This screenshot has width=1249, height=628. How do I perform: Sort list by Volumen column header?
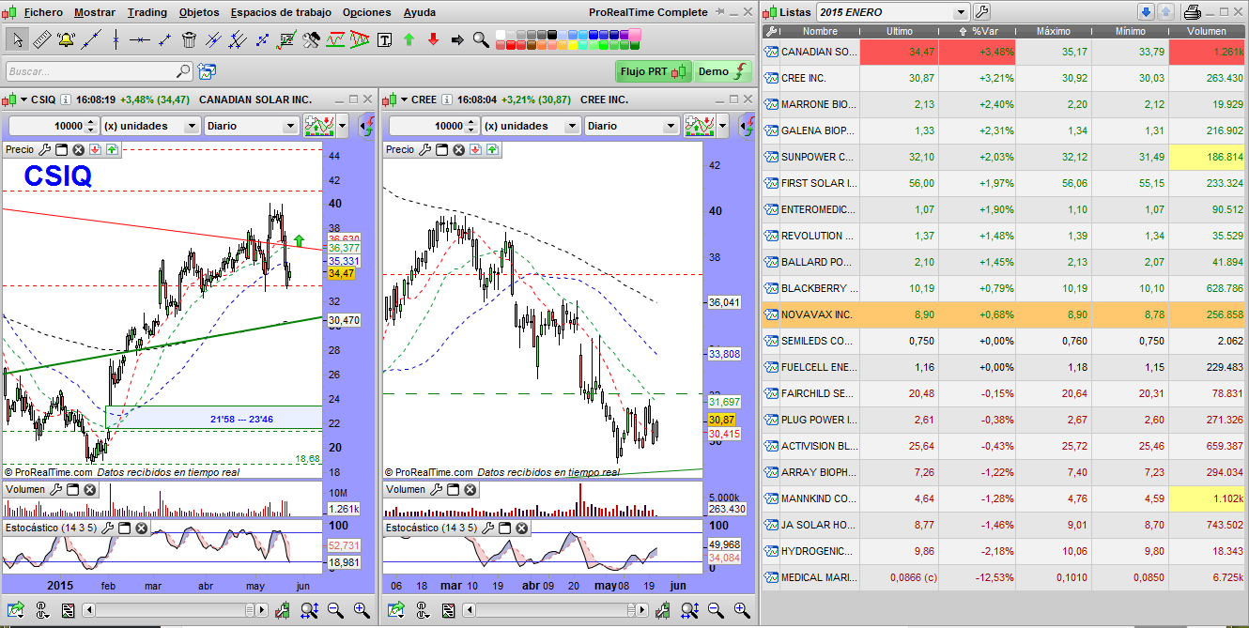click(1206, 31)
